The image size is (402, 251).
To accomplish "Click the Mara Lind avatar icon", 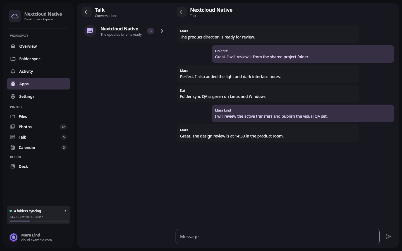I will point(14,237).
